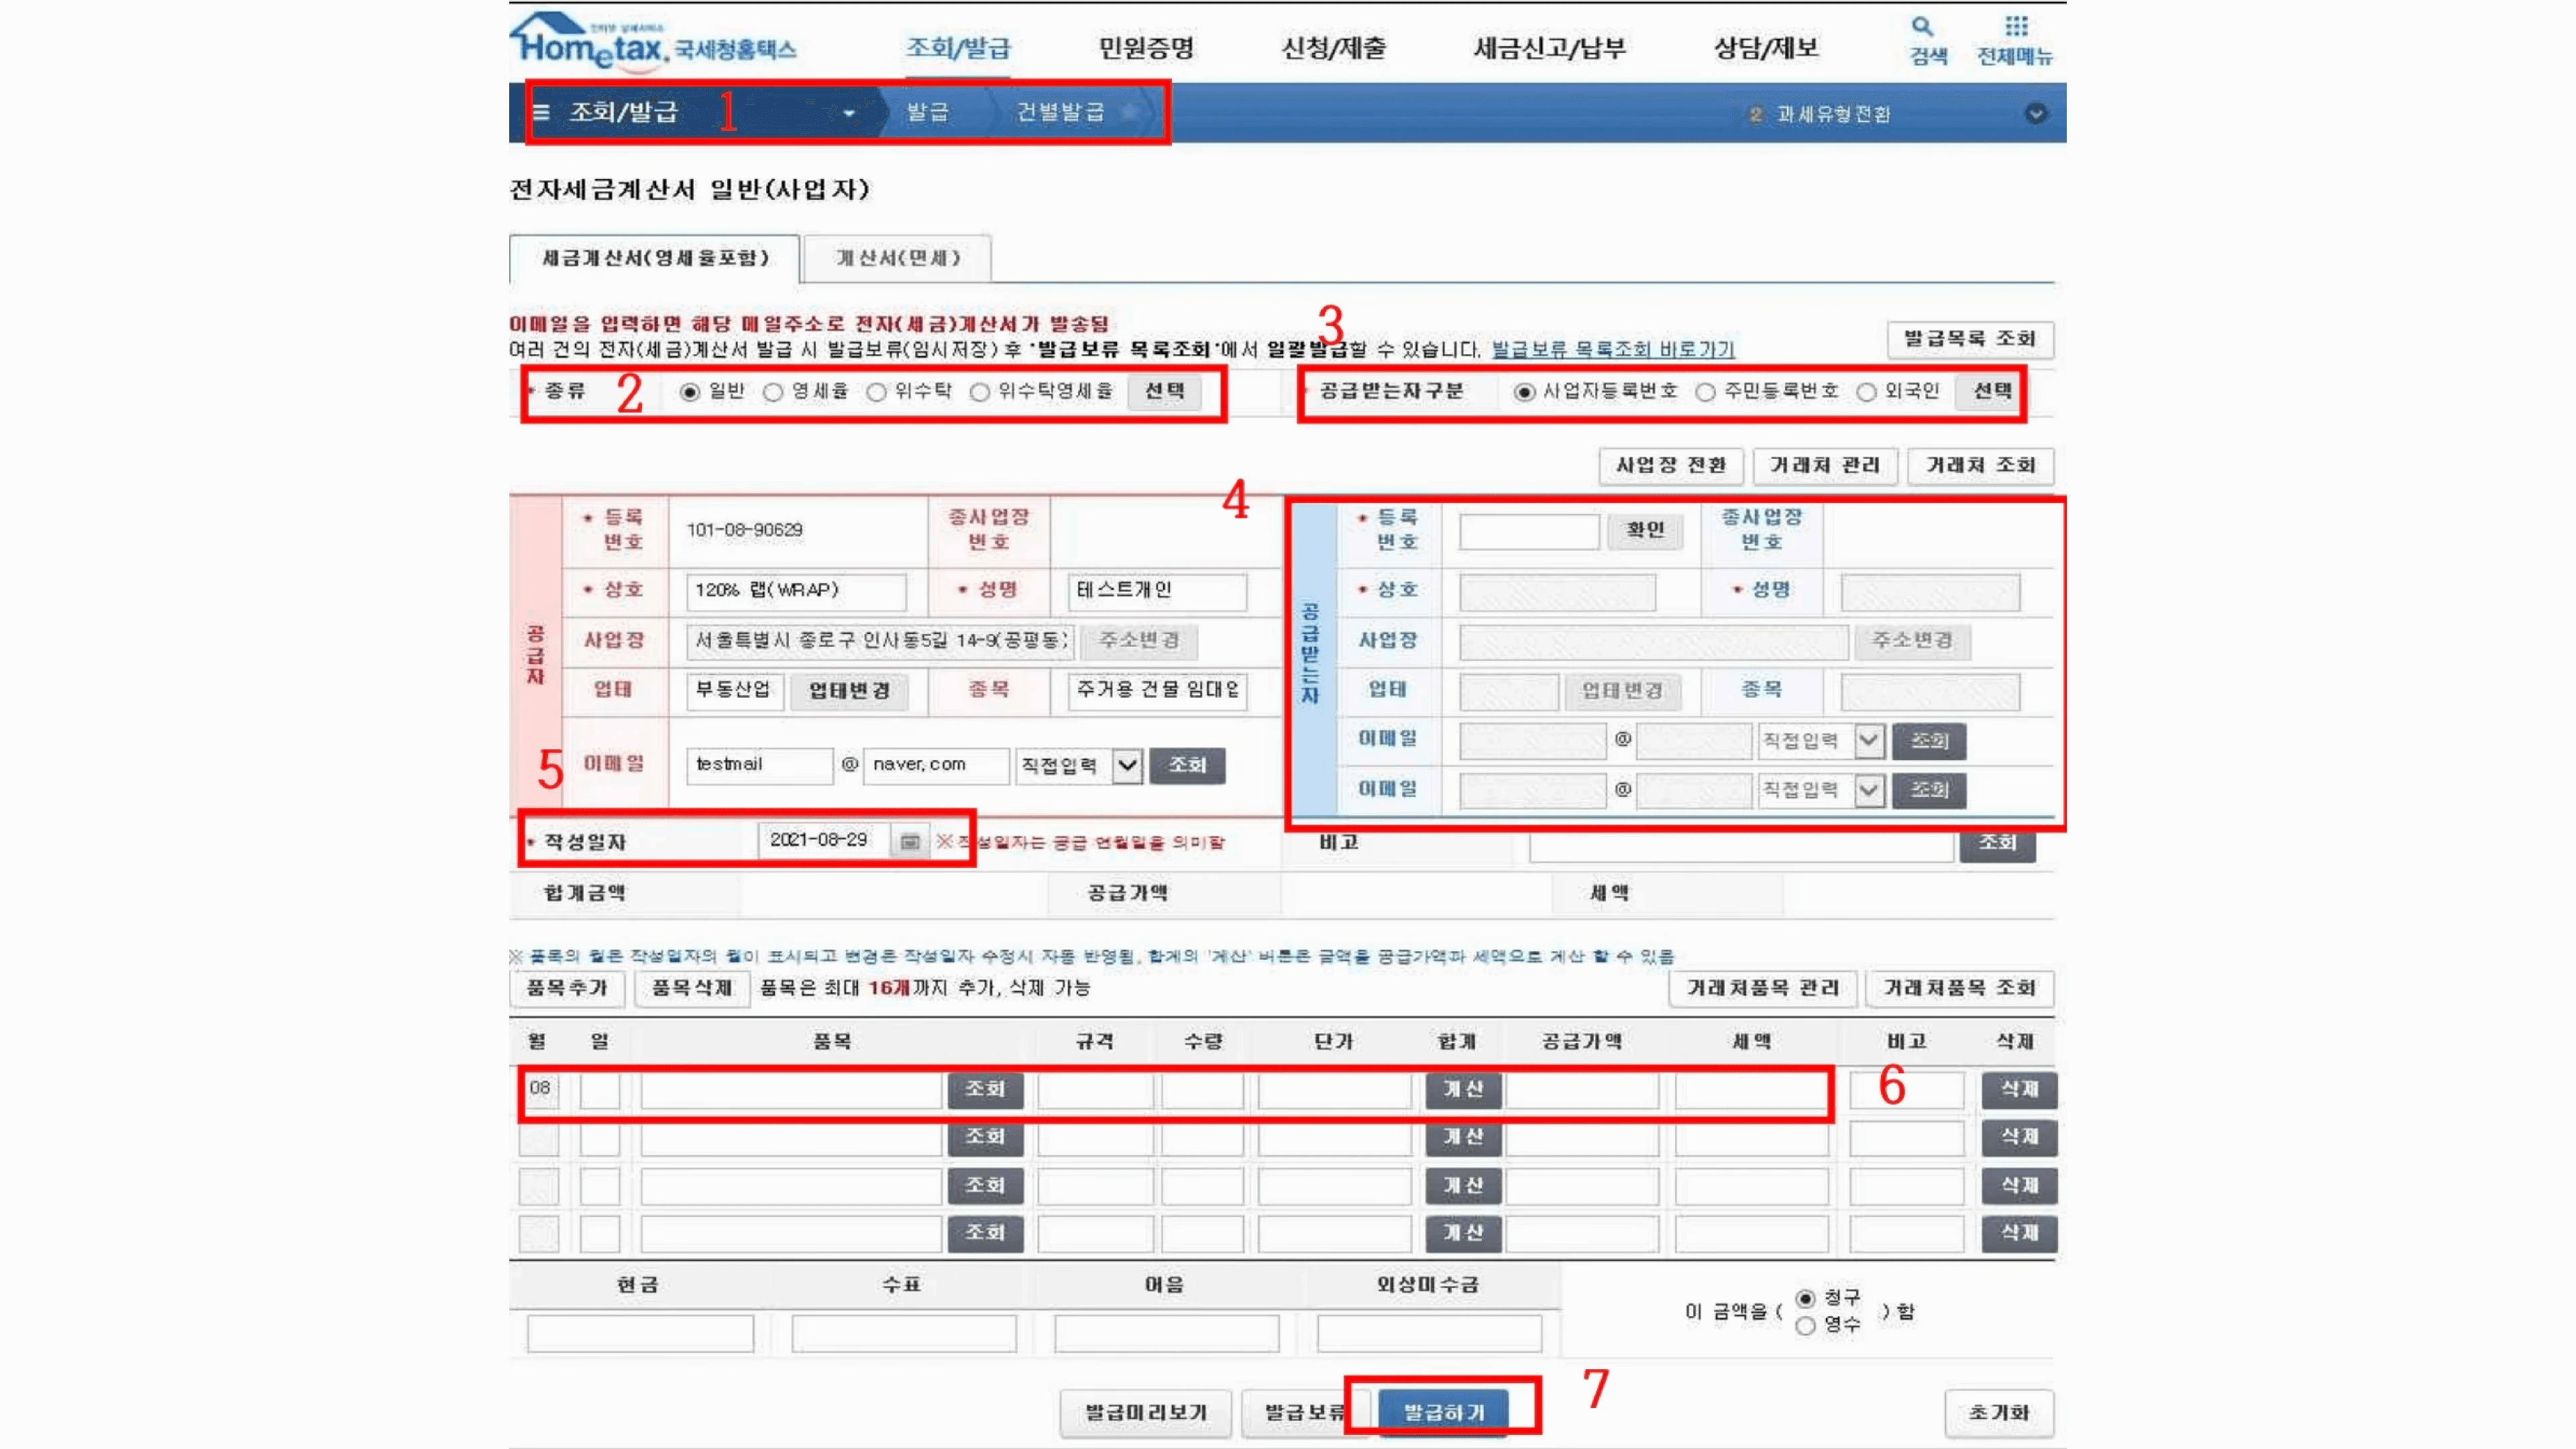2576x1449 pixels.
Task: Select the 위수탁영세율 radio button
Action: pyautogui.click(x=980, y=392)
